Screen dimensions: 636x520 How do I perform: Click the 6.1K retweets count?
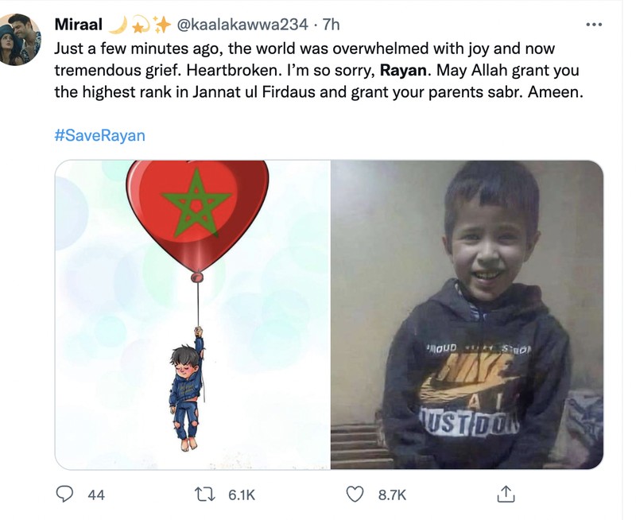pyautogui.click(x=241, y=495)
